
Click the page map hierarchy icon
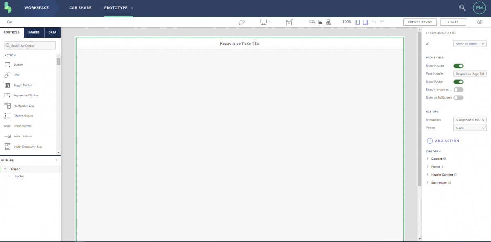pyautogui.click(x=328, y=22)
